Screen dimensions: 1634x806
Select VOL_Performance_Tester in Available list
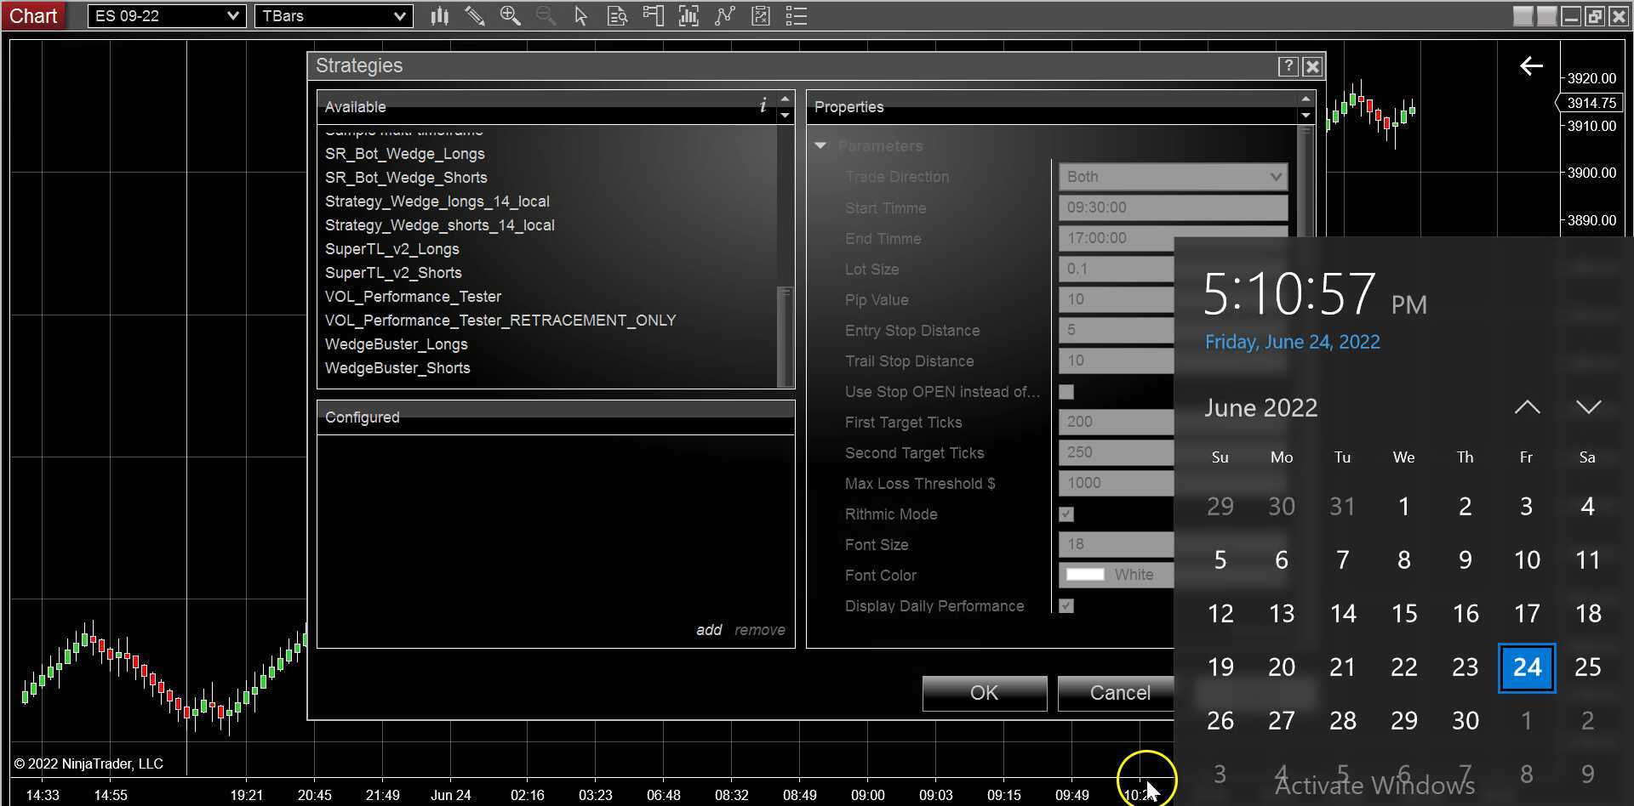pyautogui.click(x=413, y=297)
